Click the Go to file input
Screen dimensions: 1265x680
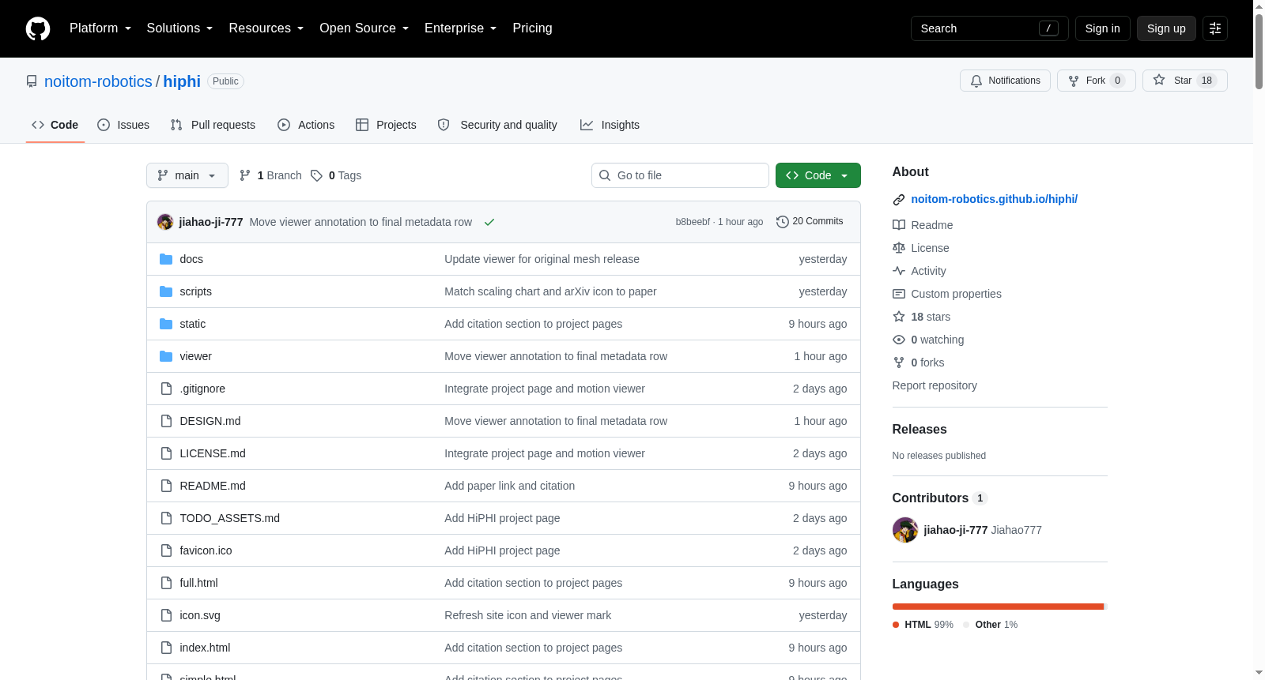[680, 175]
